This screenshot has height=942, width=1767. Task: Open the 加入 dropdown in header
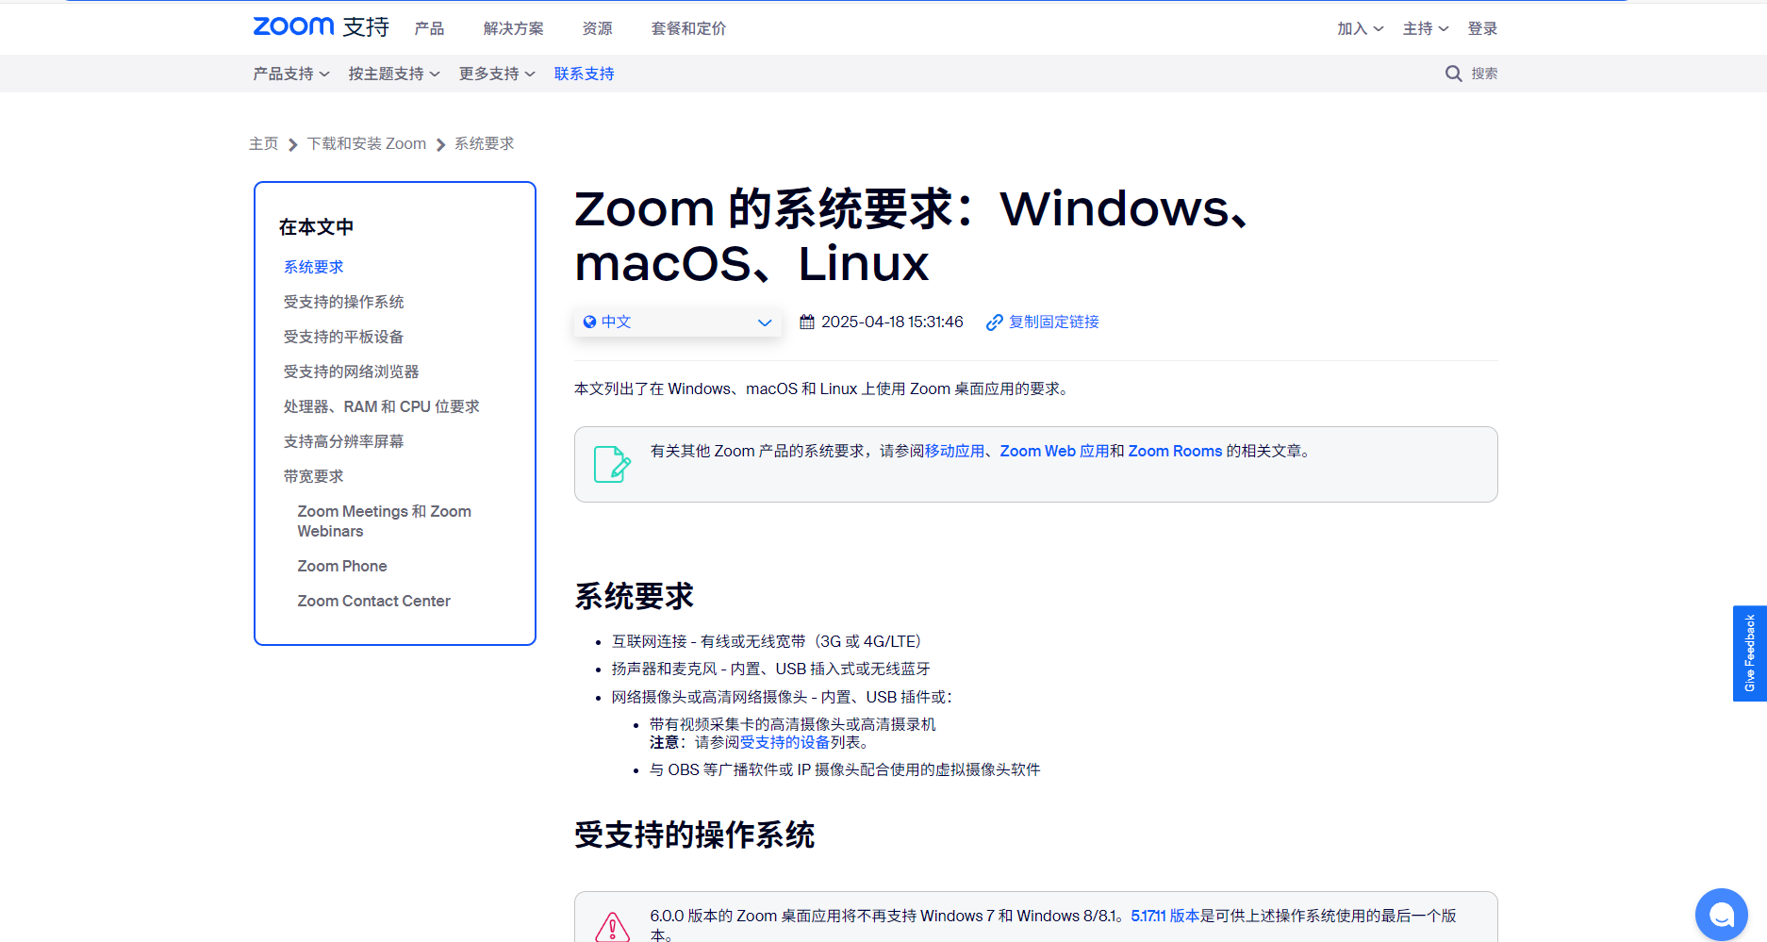pos(1360,28)
